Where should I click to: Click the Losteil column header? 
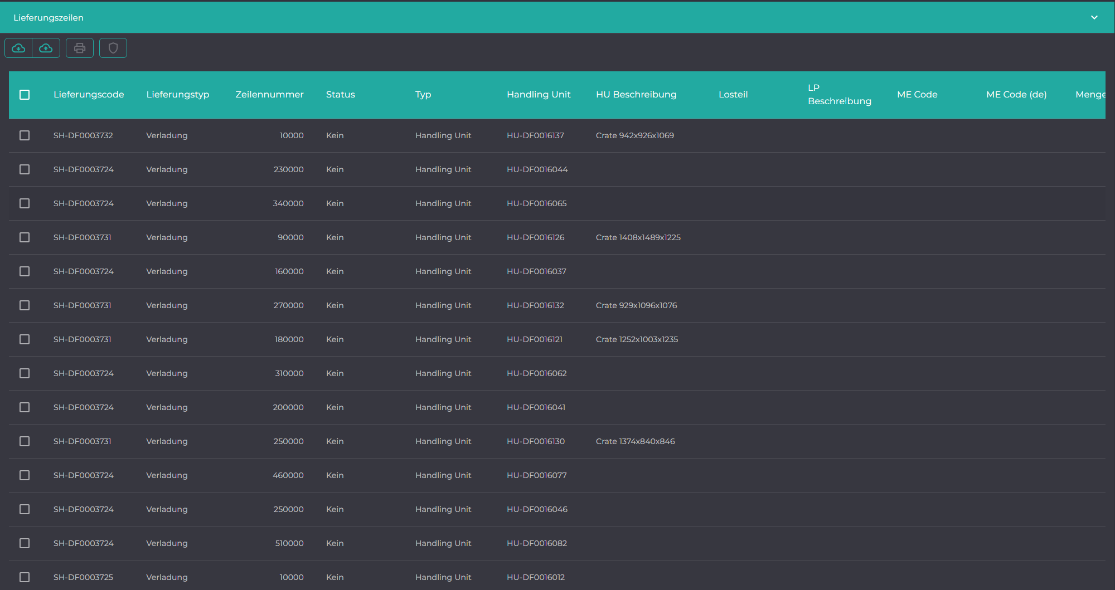tap(733, 95)
